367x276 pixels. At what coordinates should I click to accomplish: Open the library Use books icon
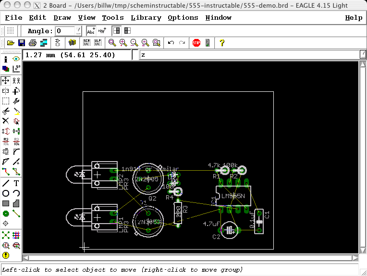[73, 43]
